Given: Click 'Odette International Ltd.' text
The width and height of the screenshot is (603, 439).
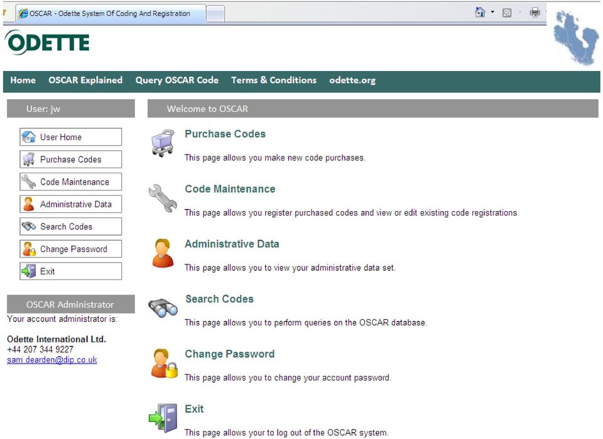Looking at the screenshot, I should coord(56,339).
